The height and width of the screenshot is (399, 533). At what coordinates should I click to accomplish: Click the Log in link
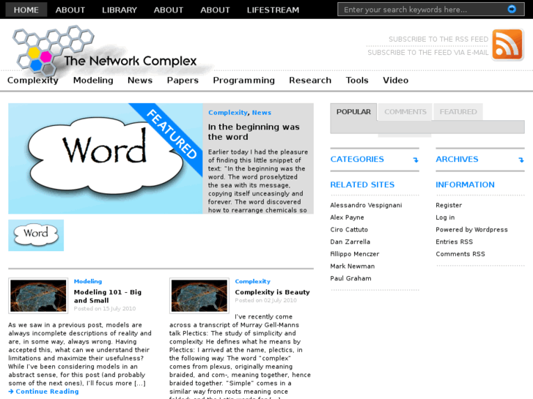[x=445, y=217]
